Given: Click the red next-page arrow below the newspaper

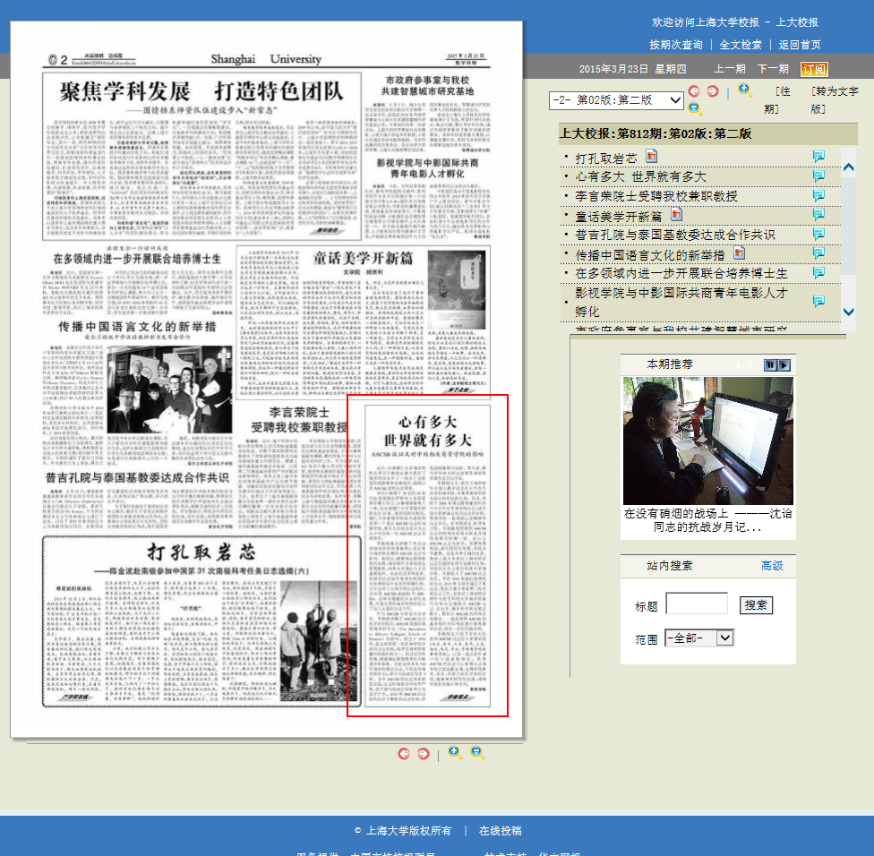Looking at the screenshot, I should coord(424,754).
